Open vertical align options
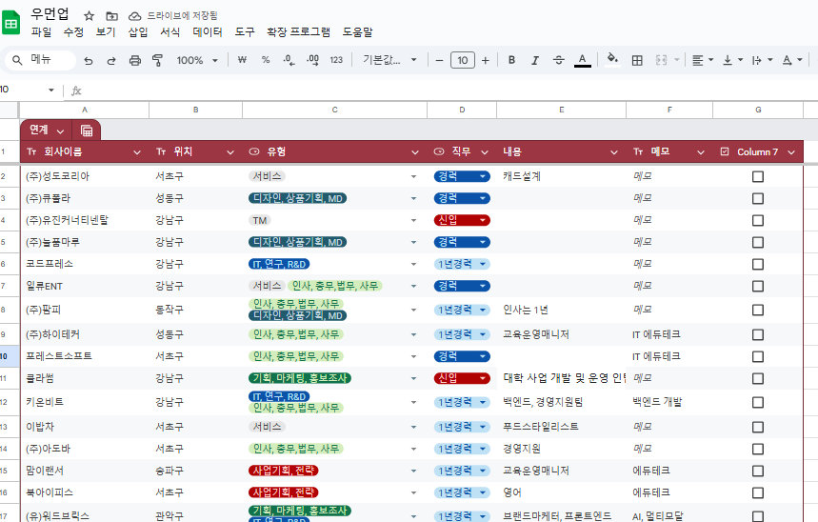The width and height of the screenshot is (818, 522). point(732,61)
